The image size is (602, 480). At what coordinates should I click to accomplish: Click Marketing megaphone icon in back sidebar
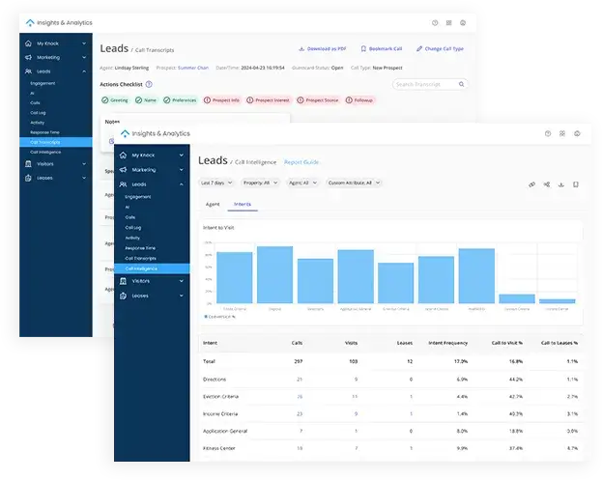click(28, 58)
